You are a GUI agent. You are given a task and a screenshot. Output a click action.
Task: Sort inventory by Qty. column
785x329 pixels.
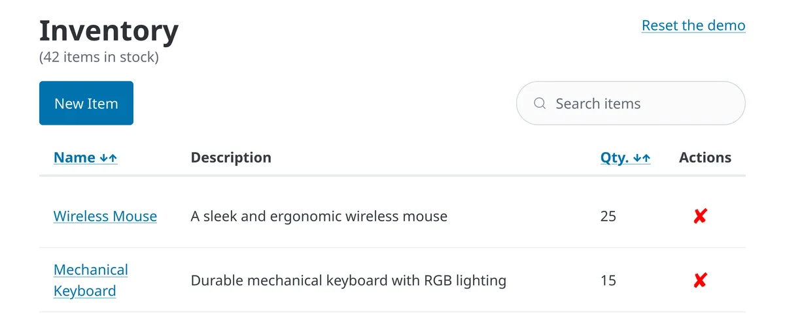(x=614, y=157)
